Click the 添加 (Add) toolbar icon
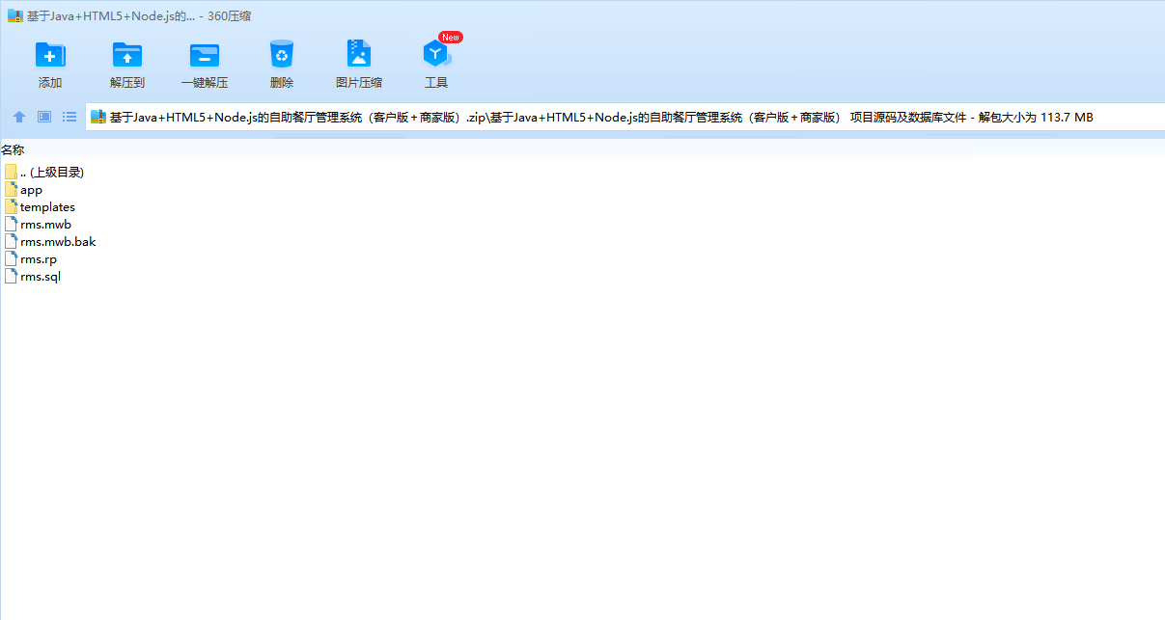Viewport: 1165px width, 620px height. (x=50, y=55)
